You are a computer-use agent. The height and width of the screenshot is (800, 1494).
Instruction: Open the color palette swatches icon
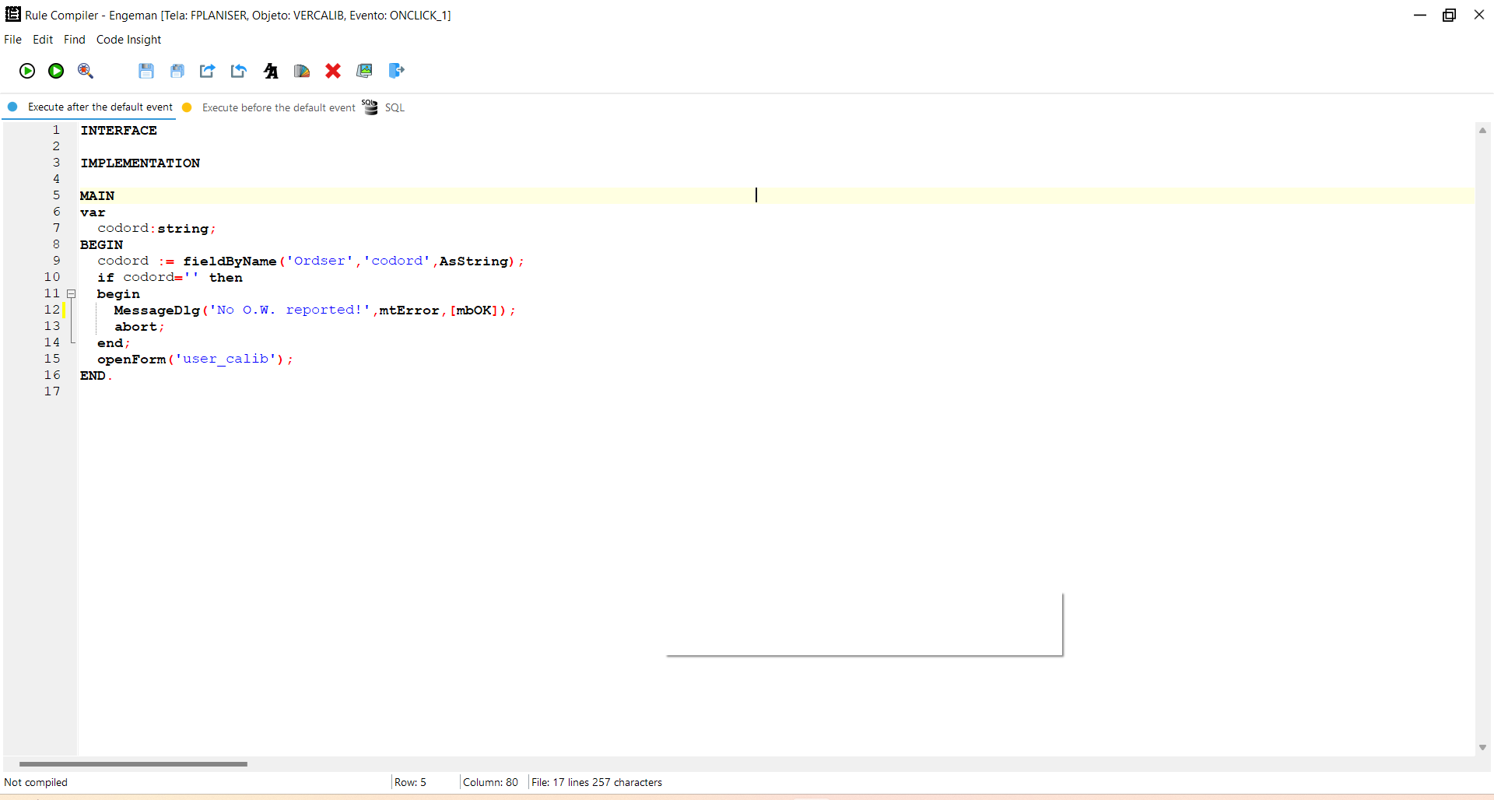pos(302,71)
